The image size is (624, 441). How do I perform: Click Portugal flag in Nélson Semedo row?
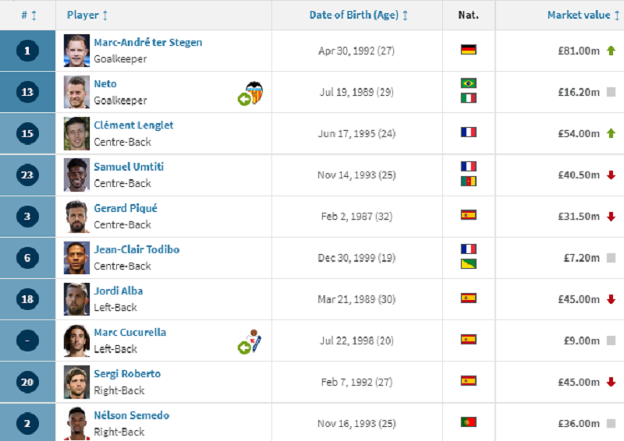click(x=469, y=422)
